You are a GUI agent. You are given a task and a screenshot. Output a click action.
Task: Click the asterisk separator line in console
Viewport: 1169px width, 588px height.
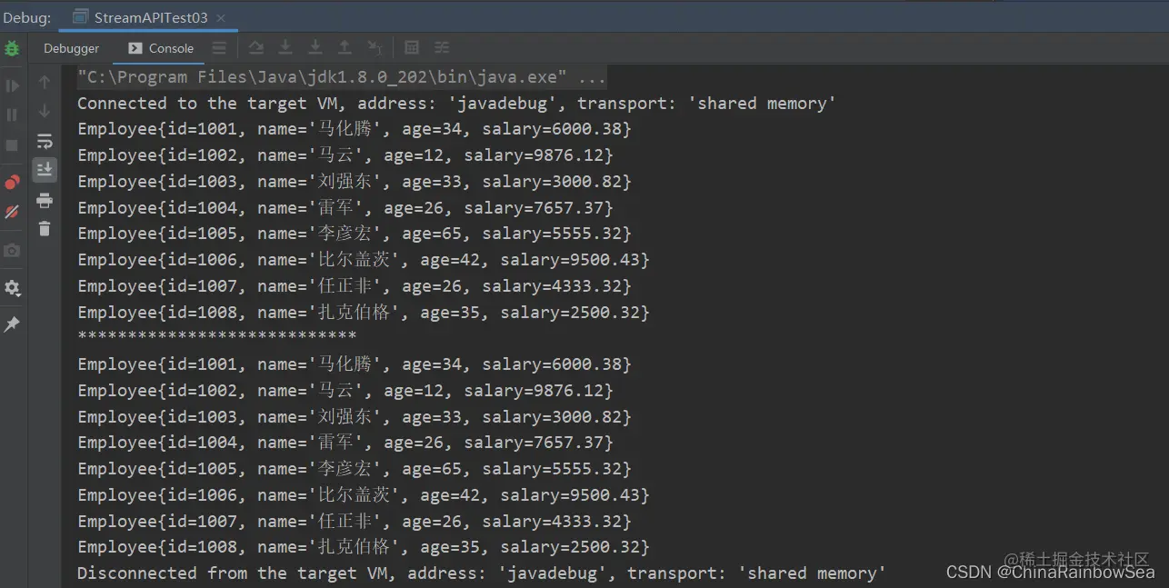(x=216, y=338)
